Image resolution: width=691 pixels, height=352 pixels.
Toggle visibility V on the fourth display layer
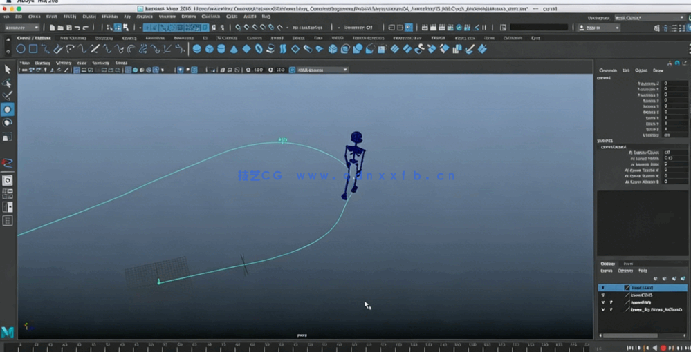pos(602,310)
